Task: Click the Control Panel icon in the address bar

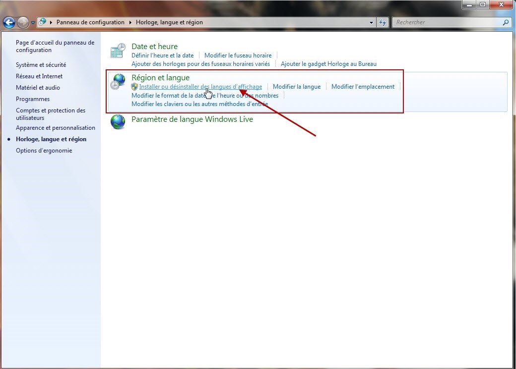Action: tap(43, 22)
